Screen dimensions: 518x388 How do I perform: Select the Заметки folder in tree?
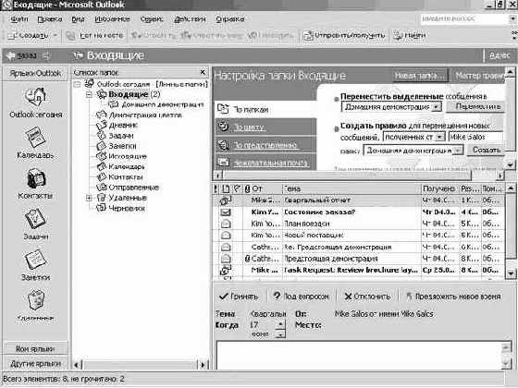click(117, 146)
